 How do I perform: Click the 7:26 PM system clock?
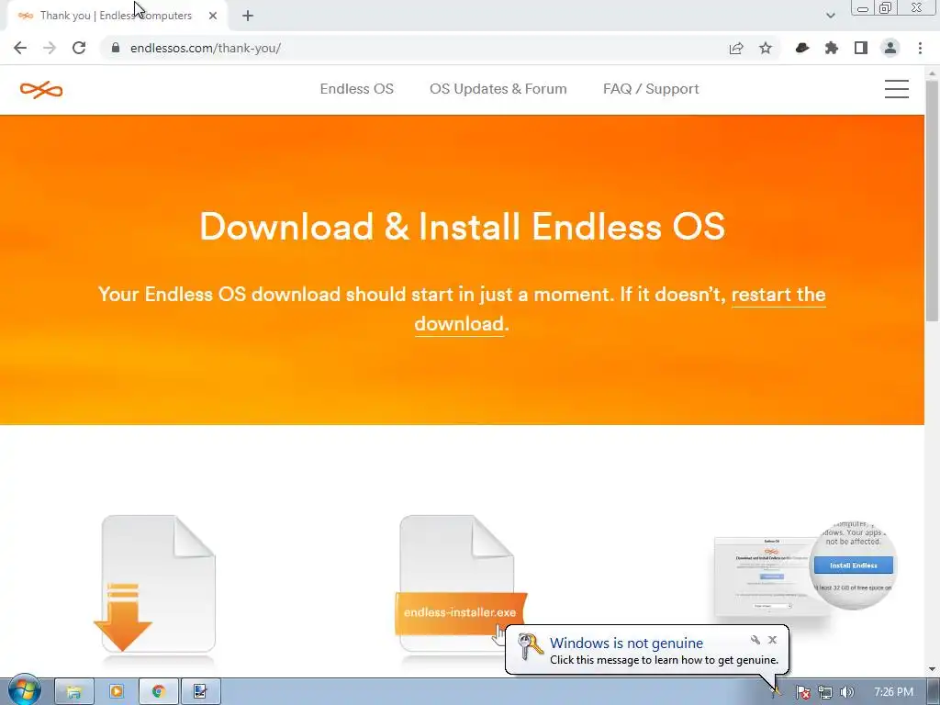click(x=893, y=692)
